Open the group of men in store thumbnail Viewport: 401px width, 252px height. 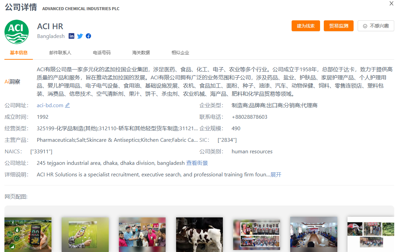pyautogui.click(x=142, y=235)
